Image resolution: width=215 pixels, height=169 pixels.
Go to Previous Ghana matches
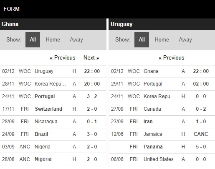[x=63, y=57]
